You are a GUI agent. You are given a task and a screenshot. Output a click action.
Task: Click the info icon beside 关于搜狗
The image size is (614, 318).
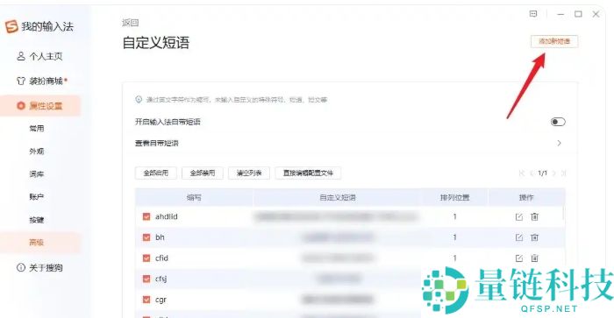[21, 267]
